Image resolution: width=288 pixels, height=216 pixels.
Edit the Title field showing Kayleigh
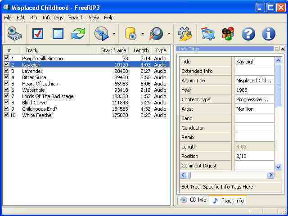click(254, 62)
